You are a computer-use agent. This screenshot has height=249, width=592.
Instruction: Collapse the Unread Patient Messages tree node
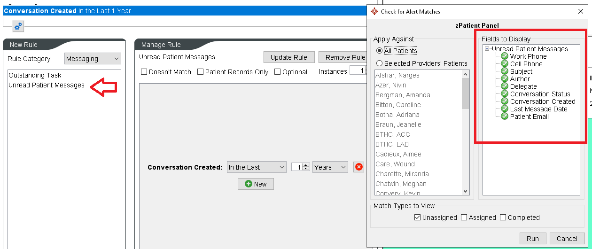click(x=487, y=49)
